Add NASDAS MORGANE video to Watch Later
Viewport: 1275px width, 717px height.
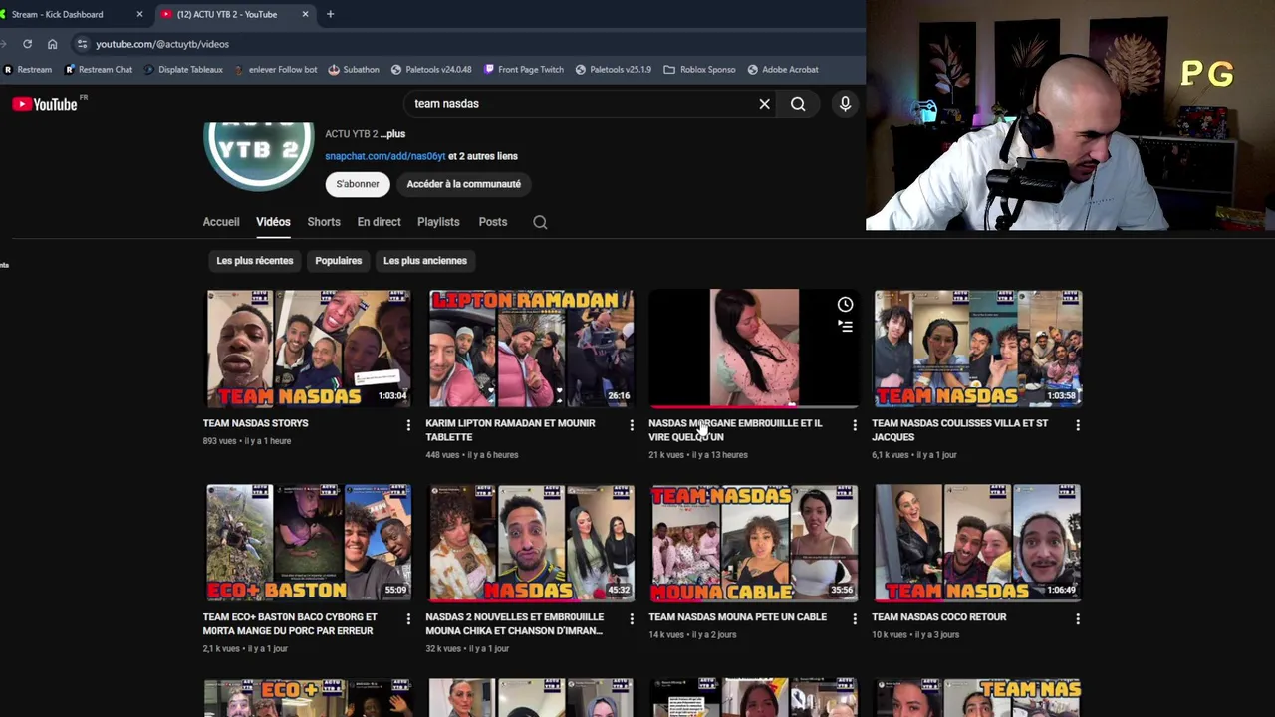point(845,305)
